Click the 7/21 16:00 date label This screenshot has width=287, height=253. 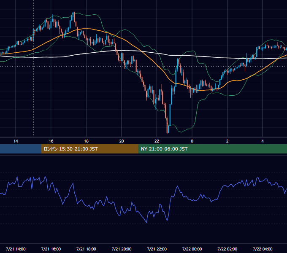click(x=51, y=249)
